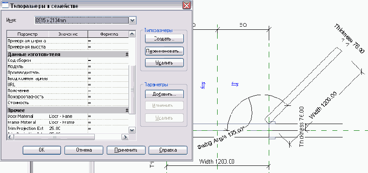Click the Создать... button

[x=164, y=39]
